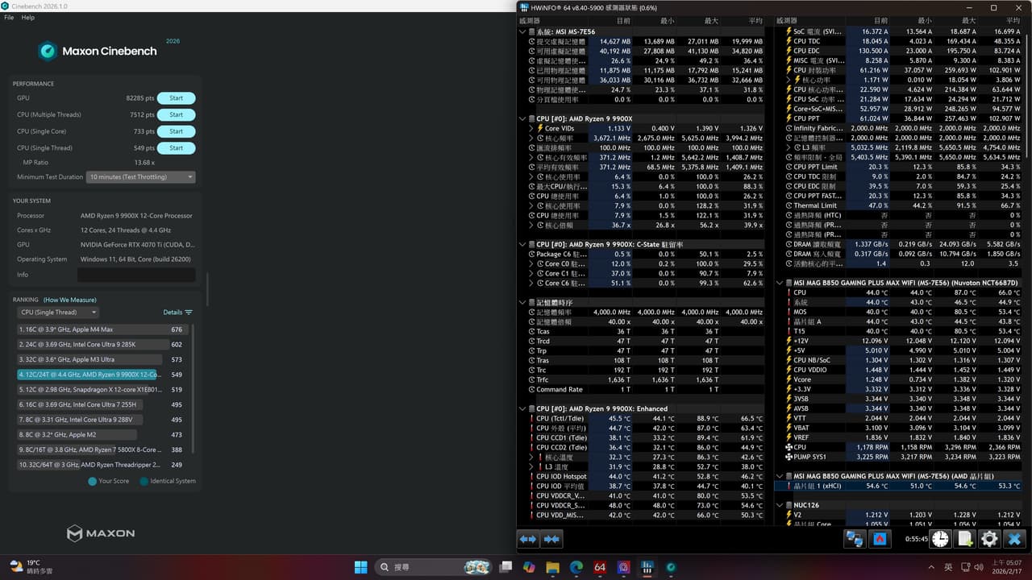Start the CPU (Single Core) test
The height and width of the screenshot is (580, 1032).
(x=176, y=131)
